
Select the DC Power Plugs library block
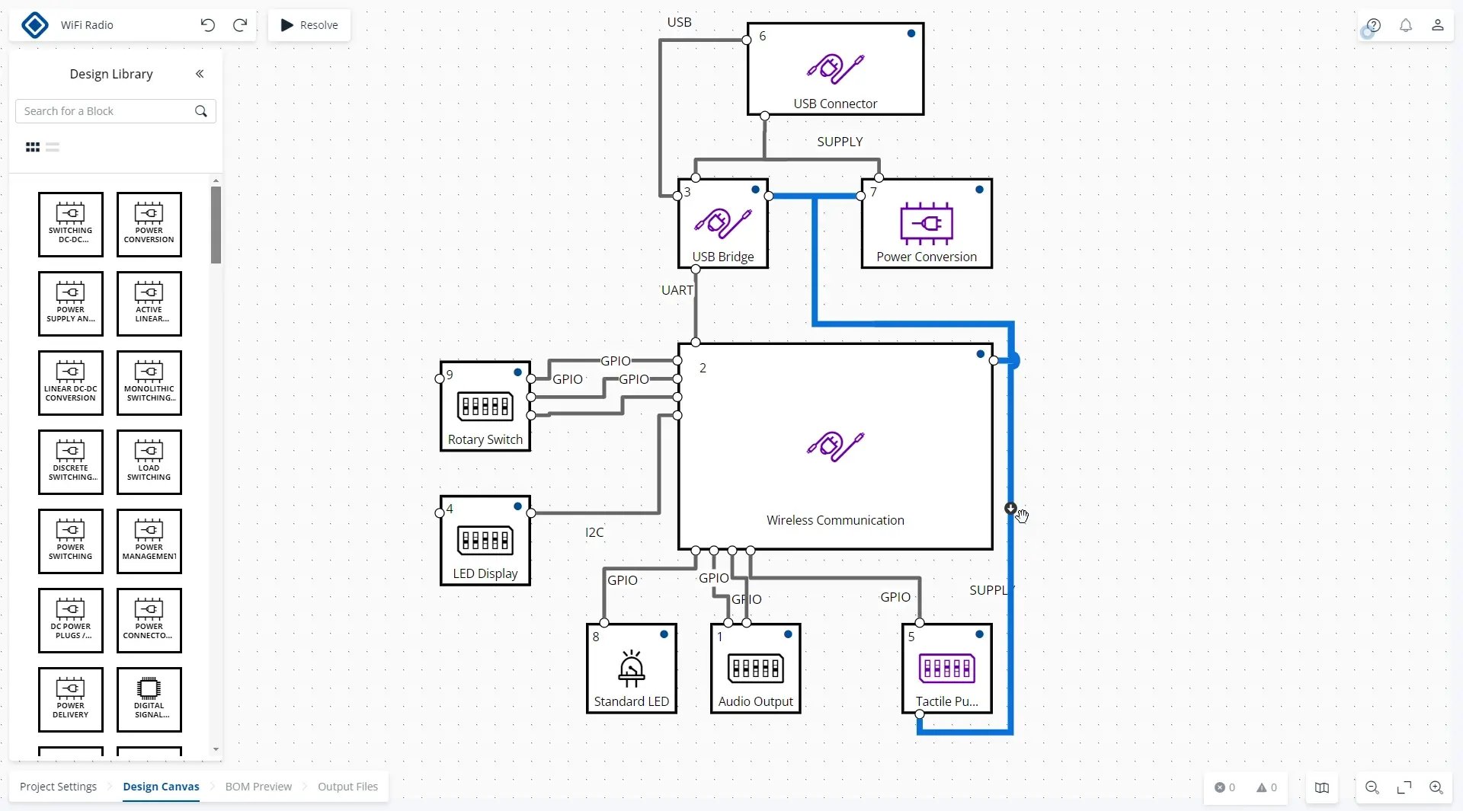point(71,621)
